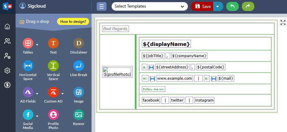Expand the Save options arrow

pyautogui.click(x=218, y=6)
